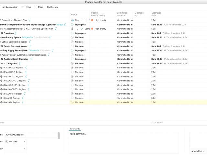This screenshot has height=155, width=207.
Task: Click the In progress status icon for 22 Operations
Action: tap(72, 33)
